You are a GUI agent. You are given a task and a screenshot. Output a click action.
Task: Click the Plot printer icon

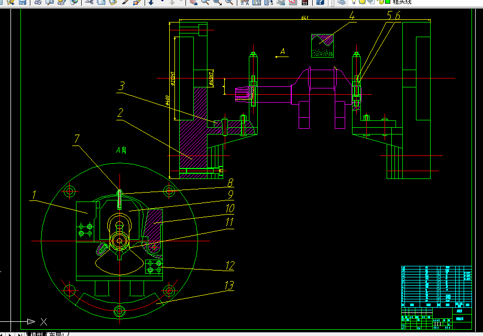tap(38, 2)
